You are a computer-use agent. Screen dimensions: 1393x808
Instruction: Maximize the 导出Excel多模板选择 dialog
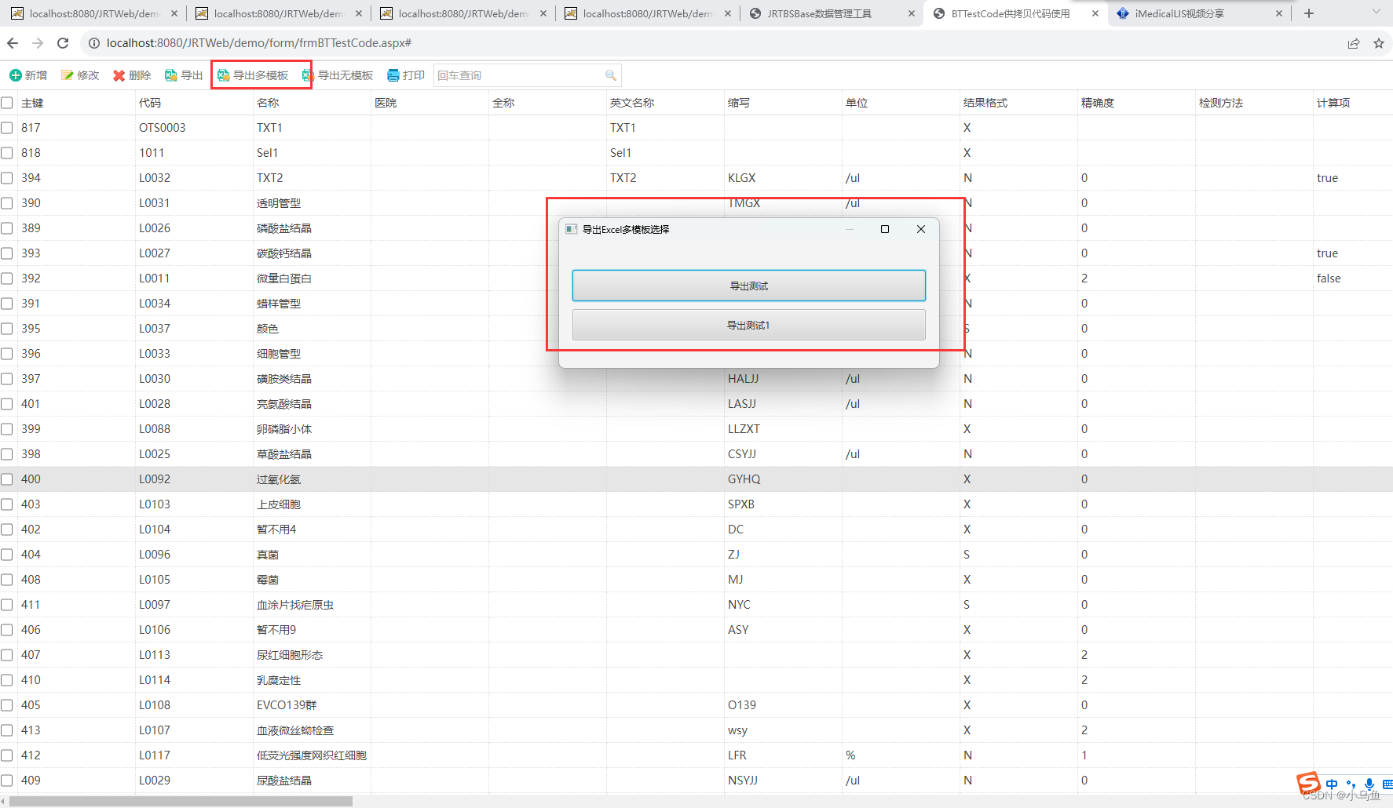(x=885, y=229)
